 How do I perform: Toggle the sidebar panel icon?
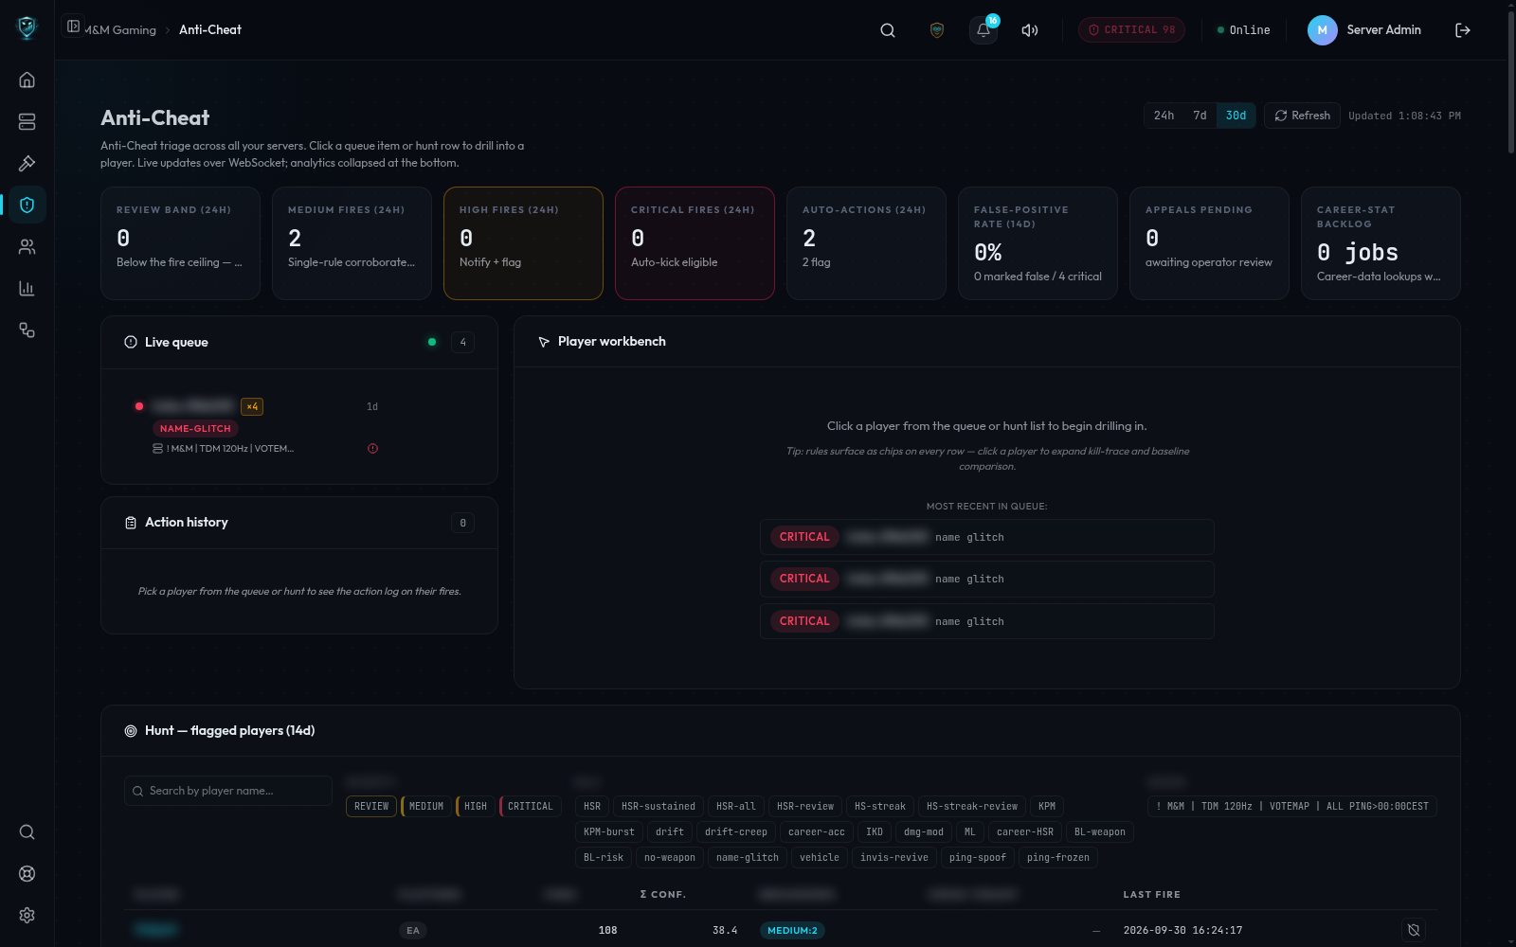coord(73,27)
